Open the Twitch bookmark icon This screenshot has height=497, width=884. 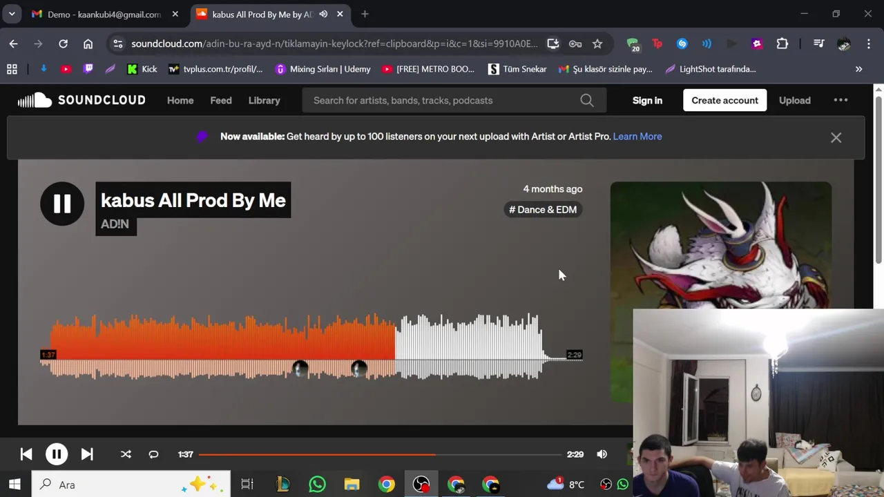coord(88,69)
